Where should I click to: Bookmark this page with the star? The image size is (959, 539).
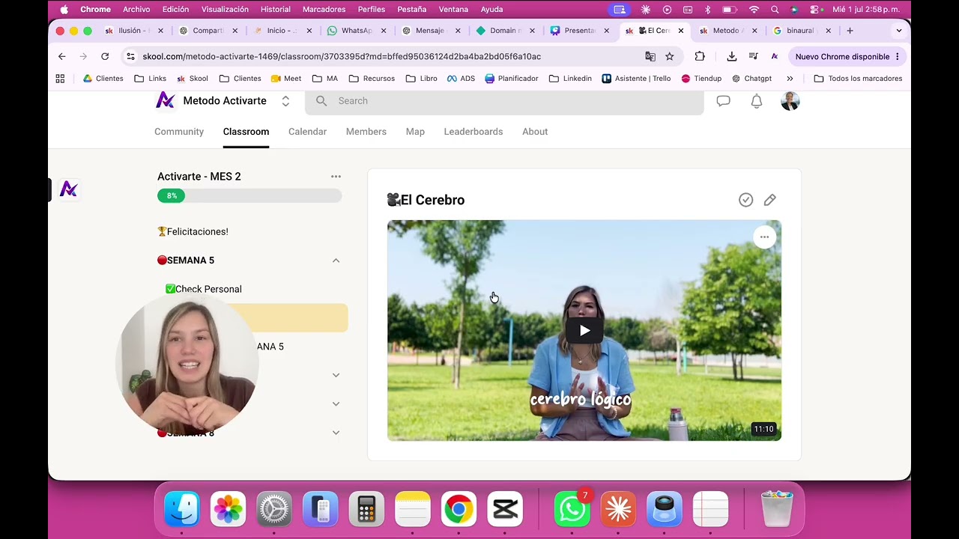pos(670,56)
